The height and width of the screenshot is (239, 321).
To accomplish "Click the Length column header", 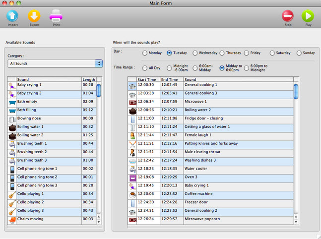I will pos(88,79).
